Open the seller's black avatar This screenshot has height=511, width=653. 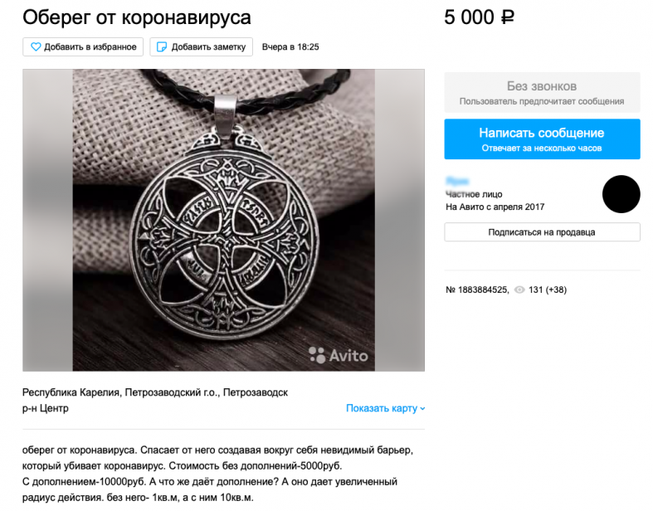621,194
